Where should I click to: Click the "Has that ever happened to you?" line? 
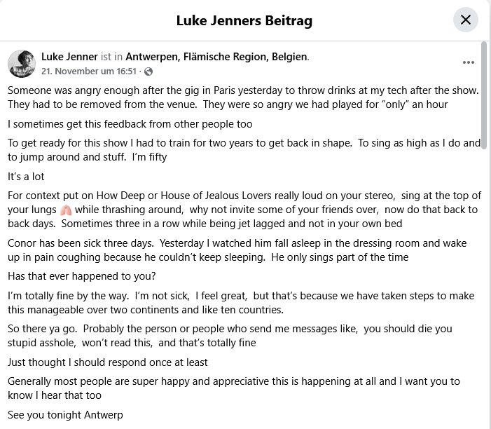click(82, 275)
